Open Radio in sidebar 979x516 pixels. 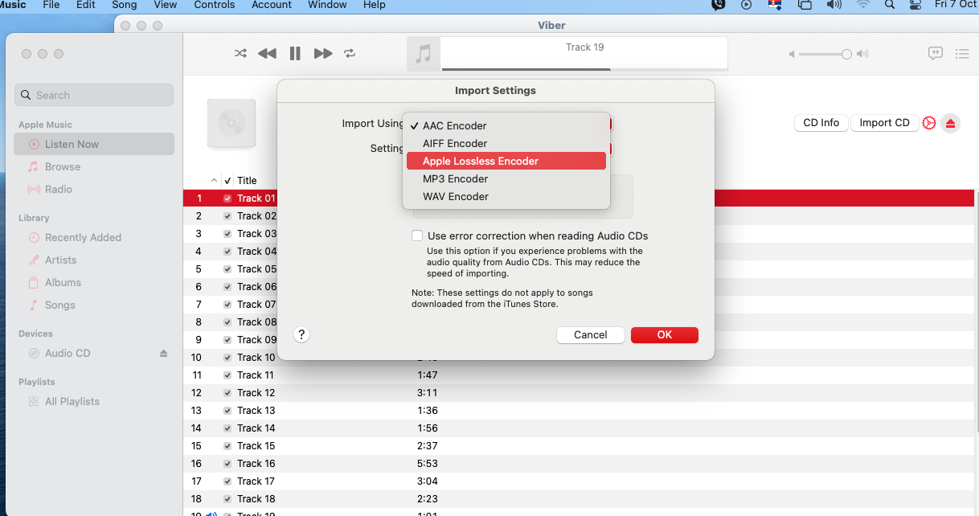[94, 189]
